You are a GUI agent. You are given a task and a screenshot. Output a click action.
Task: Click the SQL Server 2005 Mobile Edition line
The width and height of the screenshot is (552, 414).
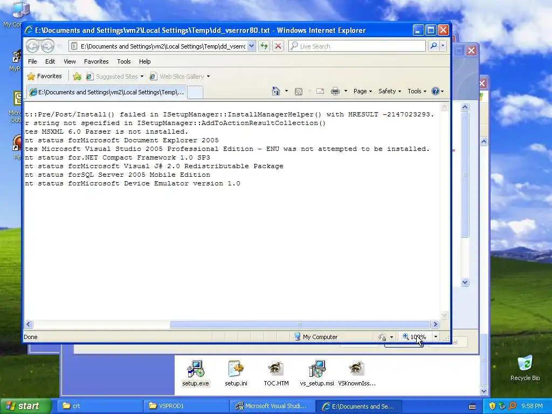[x=118, y=175]
